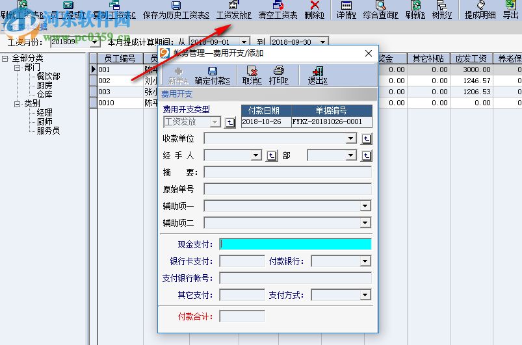Switch to 树形 view icon
Image resolution: width=522 pixels, height=345 pixels.
442,5
